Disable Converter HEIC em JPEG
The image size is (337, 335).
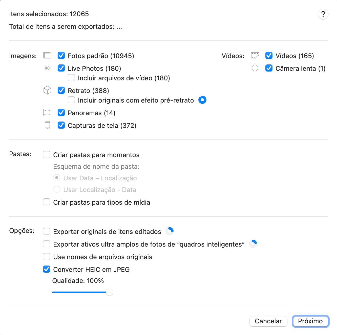pos(47,269)
